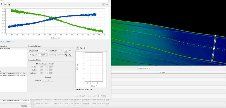Click the Motion Sensor Heading field
Screen dimensions: 226x108
click(42, 73)
